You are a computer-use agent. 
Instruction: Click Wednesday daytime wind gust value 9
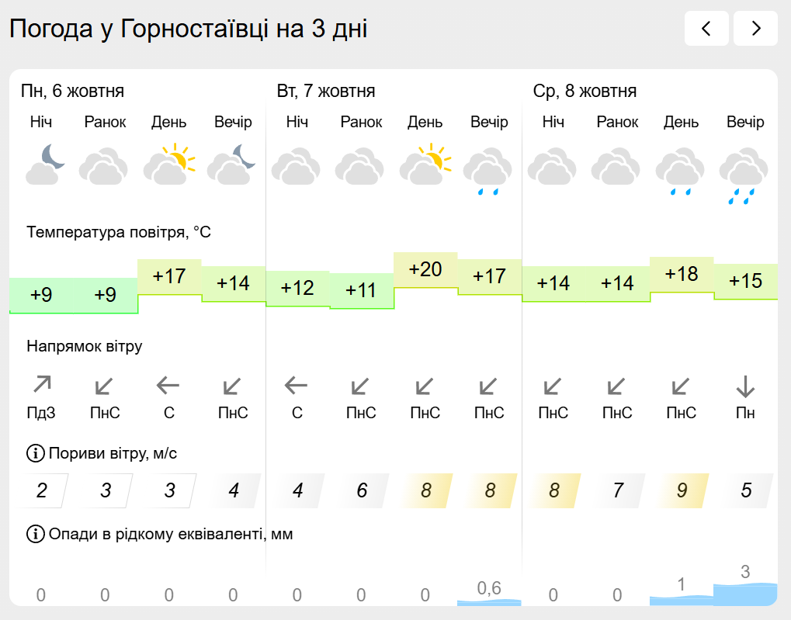coord(682,490)
